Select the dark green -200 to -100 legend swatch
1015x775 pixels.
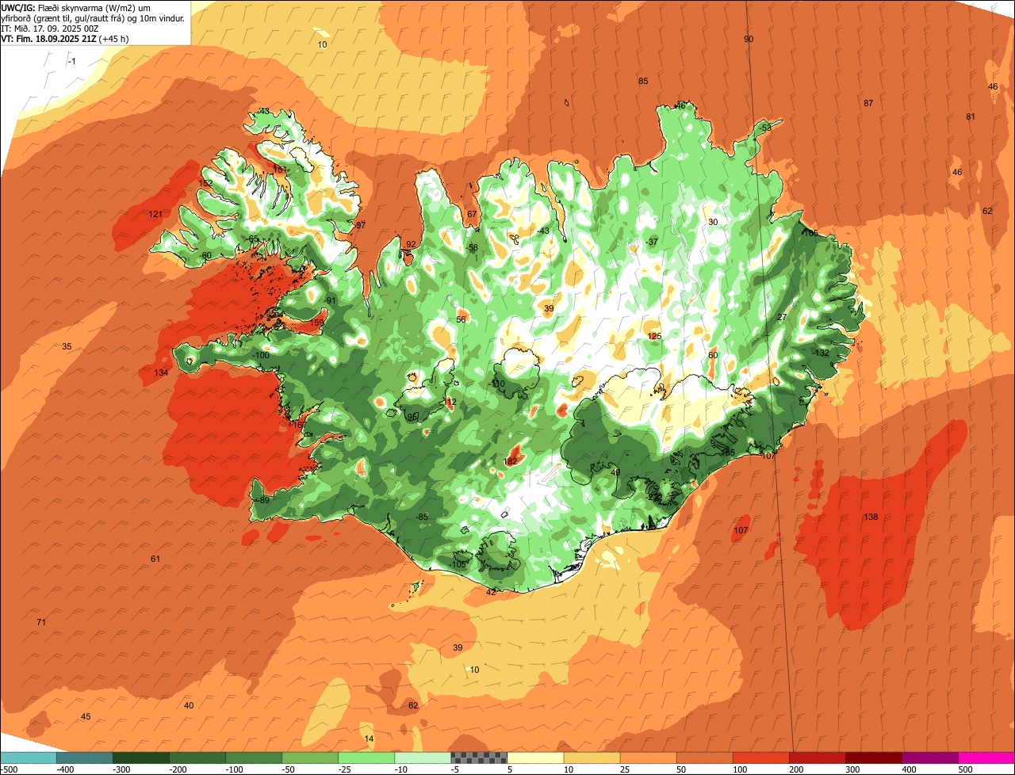(197, 758)
